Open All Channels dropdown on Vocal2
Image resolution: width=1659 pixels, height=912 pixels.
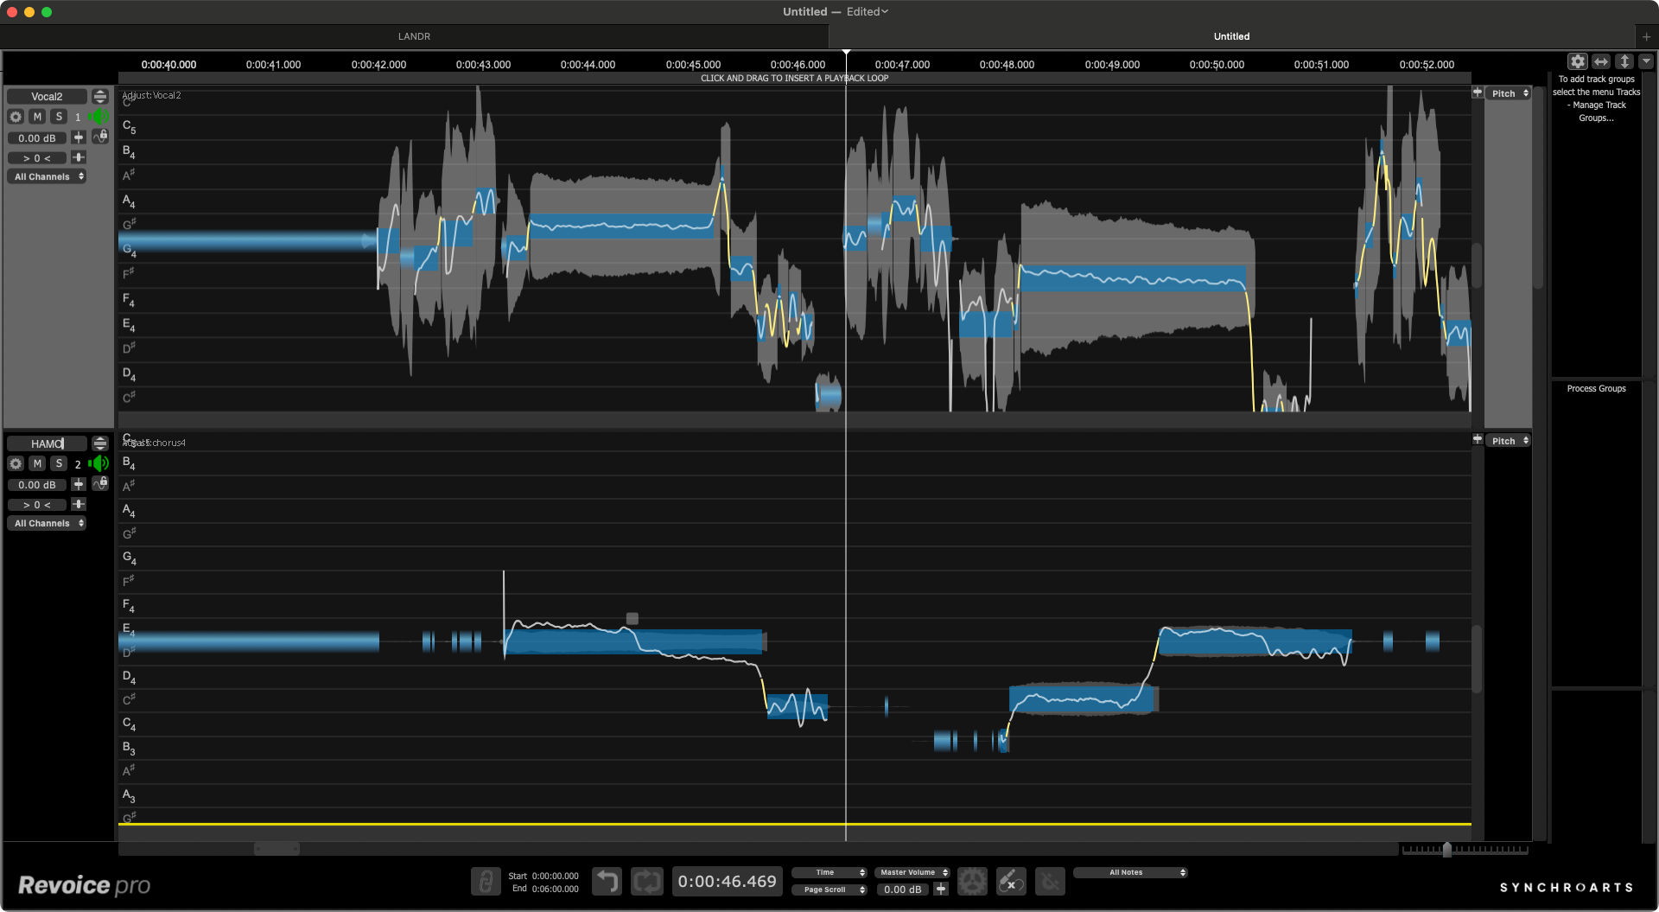[x=48, y=176]
